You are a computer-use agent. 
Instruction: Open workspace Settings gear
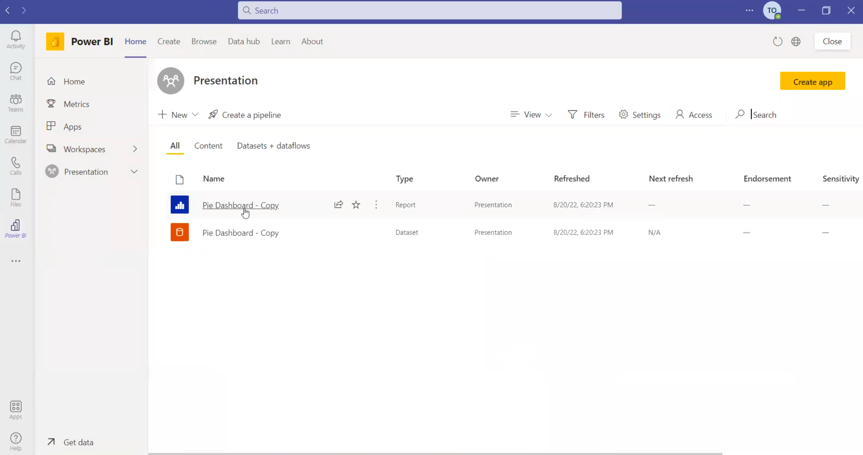pyautogui.click(x=640, y=115)
